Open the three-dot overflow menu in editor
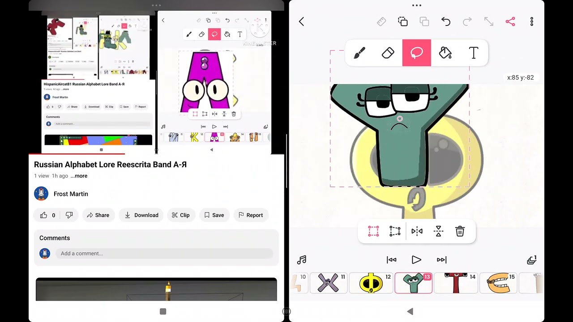This screenshot has width=573, height=322. pos(532,21)
